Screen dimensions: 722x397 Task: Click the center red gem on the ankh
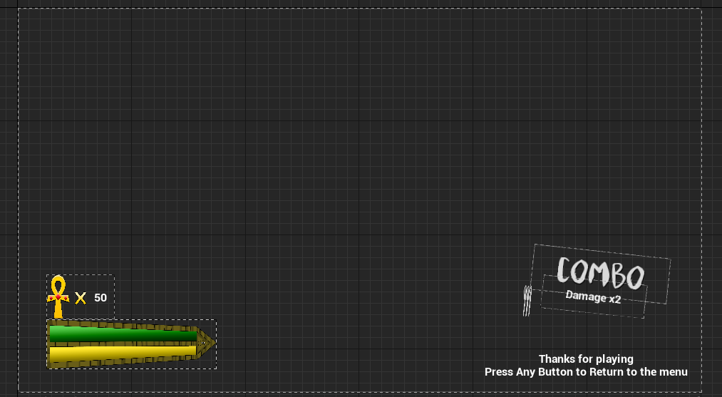point(58,297)
